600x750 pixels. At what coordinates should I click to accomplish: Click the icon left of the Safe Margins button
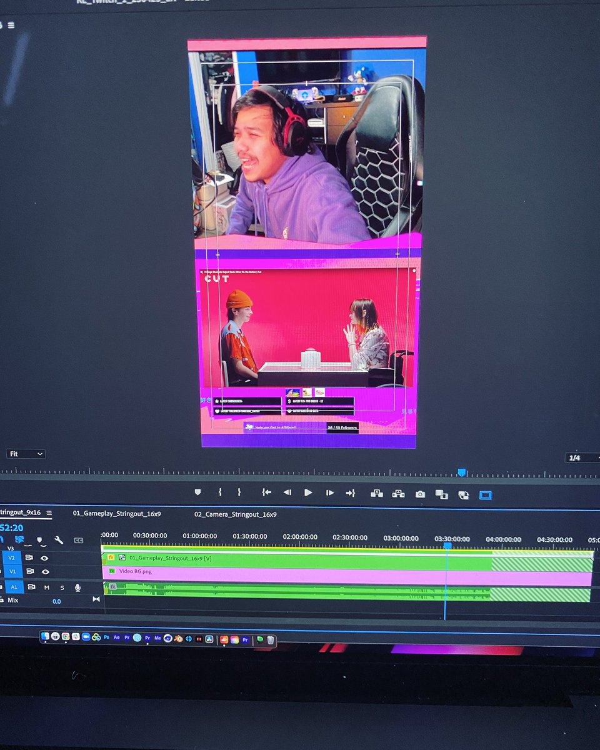point(463,495)
